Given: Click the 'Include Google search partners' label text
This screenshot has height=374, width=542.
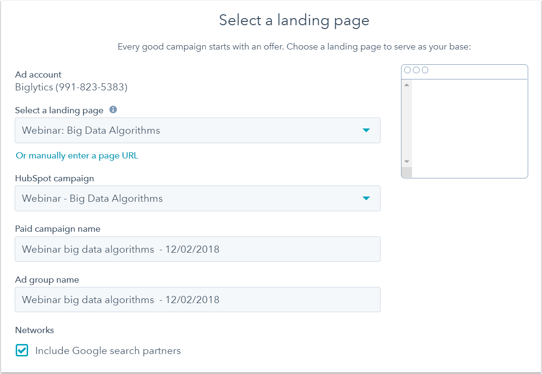Looking at the screenshot, I should (x=108, y=351).
